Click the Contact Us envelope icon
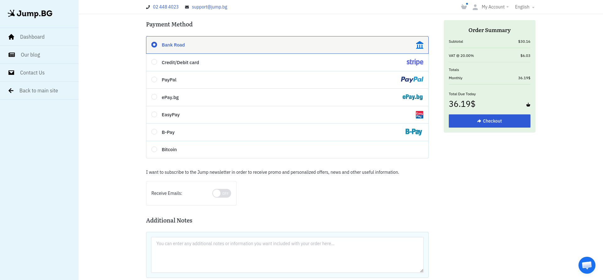 coord(11,73)
